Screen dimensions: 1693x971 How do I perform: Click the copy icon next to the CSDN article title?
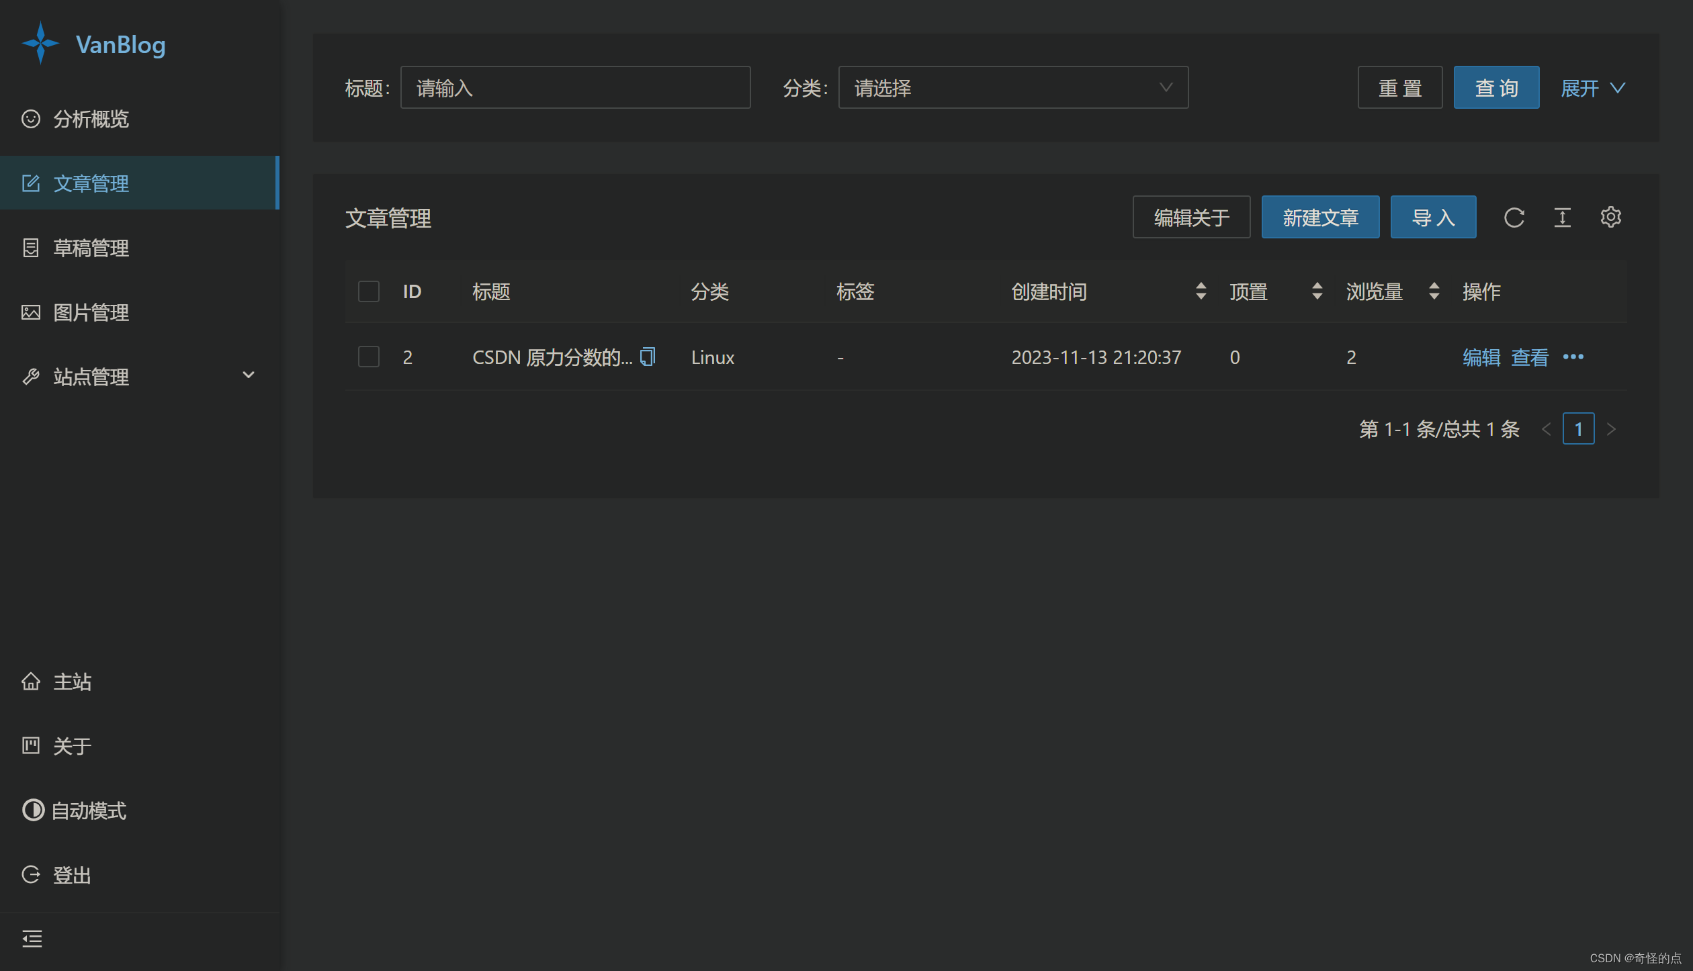647,357
